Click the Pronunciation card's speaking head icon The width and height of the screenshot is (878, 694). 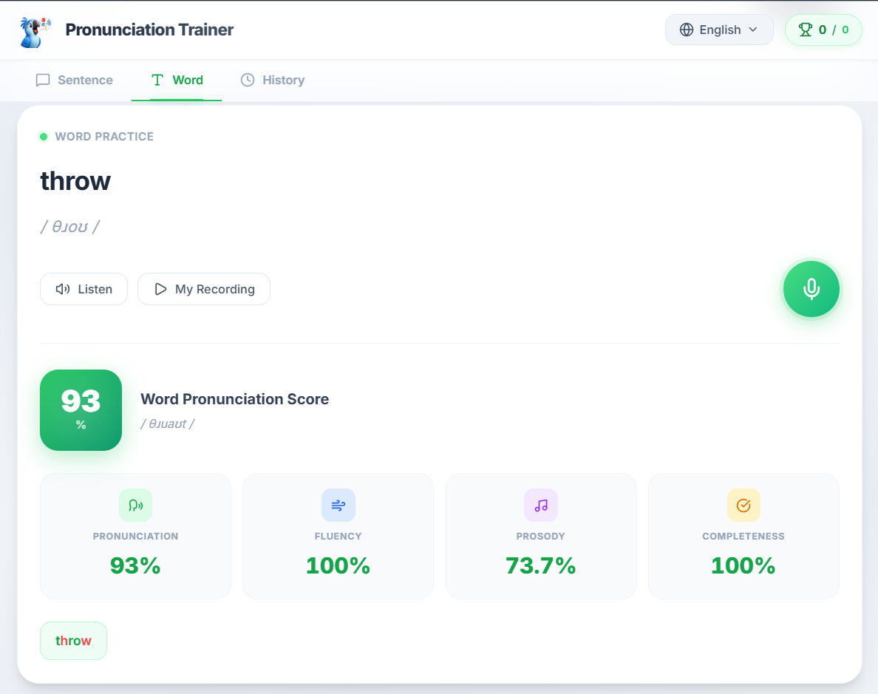click(135, 506)
